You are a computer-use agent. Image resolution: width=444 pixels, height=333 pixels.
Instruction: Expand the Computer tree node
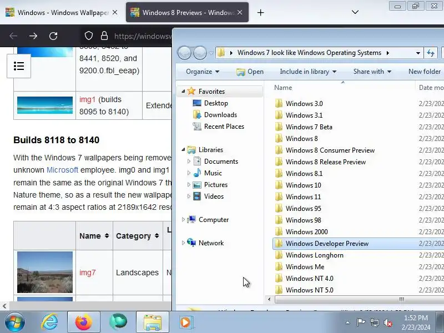[183, 219]
